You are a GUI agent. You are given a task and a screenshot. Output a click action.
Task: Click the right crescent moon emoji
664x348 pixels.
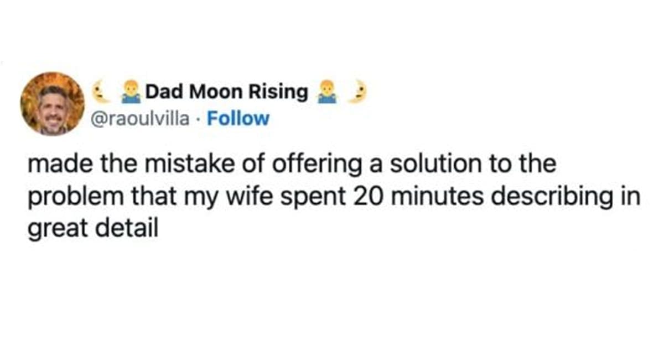[x=357, y=93]
